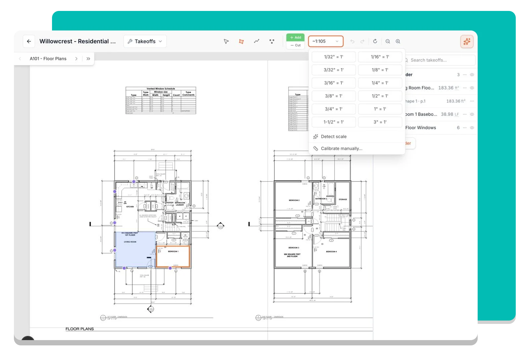Toggle visibility of Floor Windows takeoff
This screenshot has height=356, width=530.
472,127
